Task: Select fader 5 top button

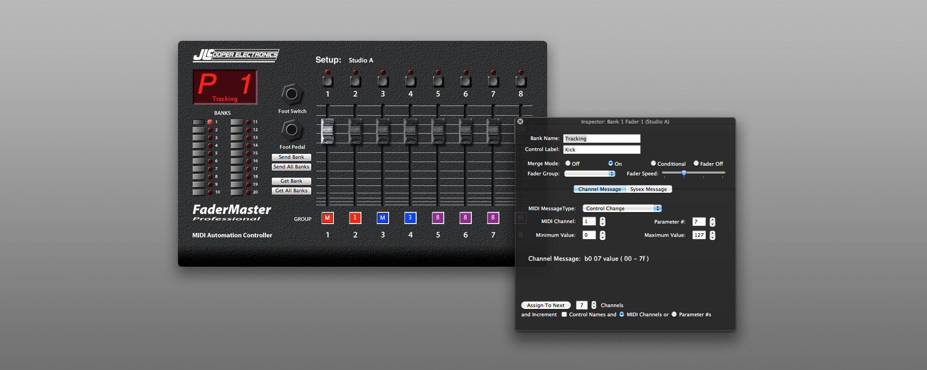Action: click(438, 81)
